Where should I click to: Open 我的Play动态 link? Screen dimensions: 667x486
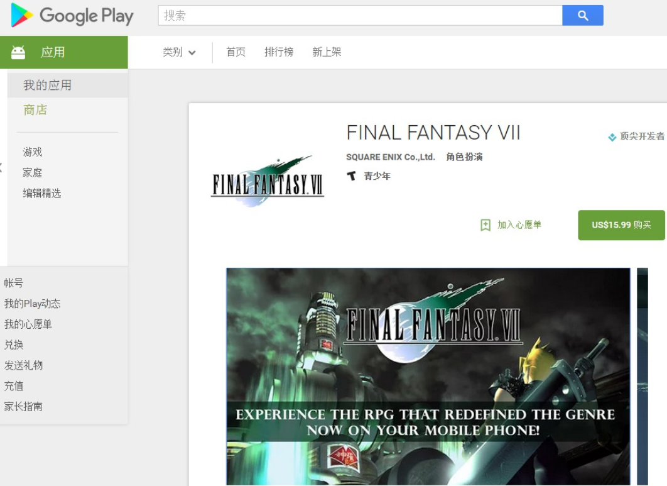pyautogui.click(x=32, y=303)
